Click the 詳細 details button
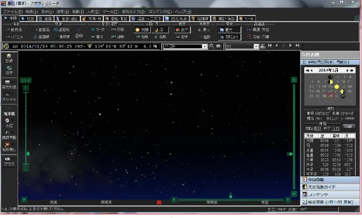The image size is (362, 218). (349, 126)
